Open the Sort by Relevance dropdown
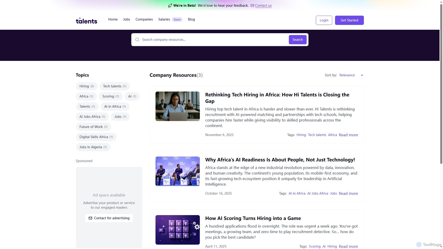443x249 pixels. tap(351, 75)
